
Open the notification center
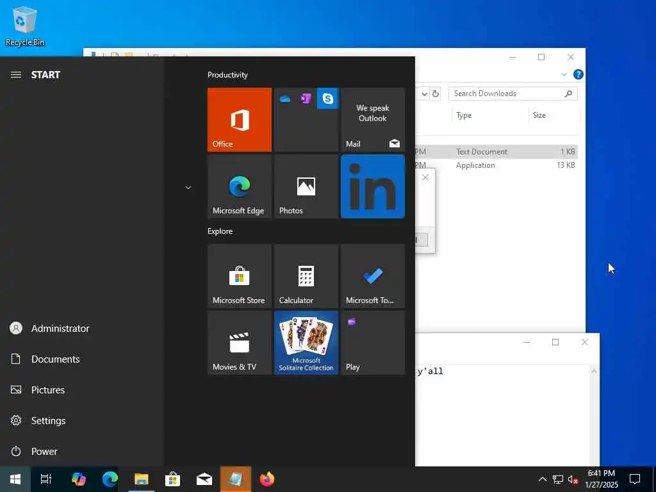click(x=635, y=479)
